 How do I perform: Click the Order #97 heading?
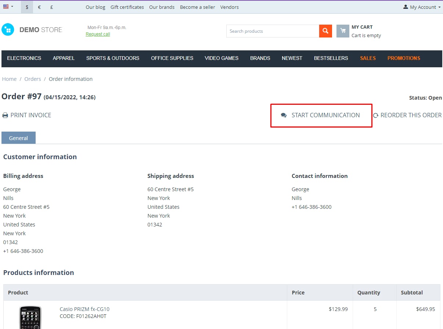click(x=21, y=97)
